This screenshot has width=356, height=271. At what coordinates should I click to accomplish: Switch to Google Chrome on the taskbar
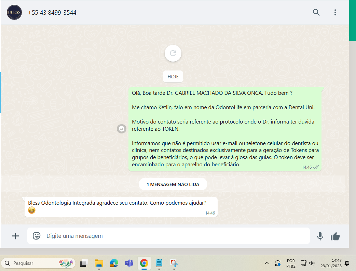(144, 263)
